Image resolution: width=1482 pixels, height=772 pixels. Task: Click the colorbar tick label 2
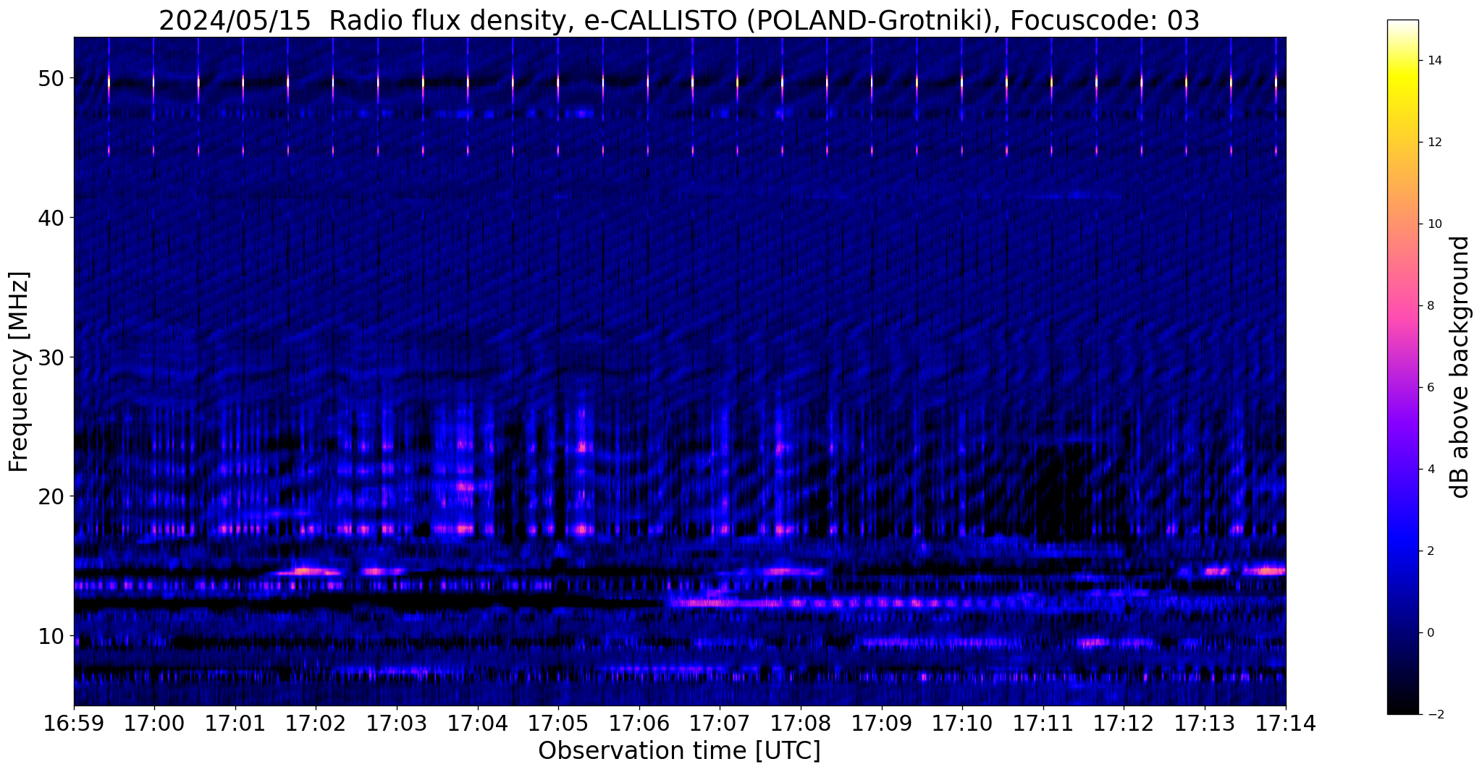pos(1430,551)
